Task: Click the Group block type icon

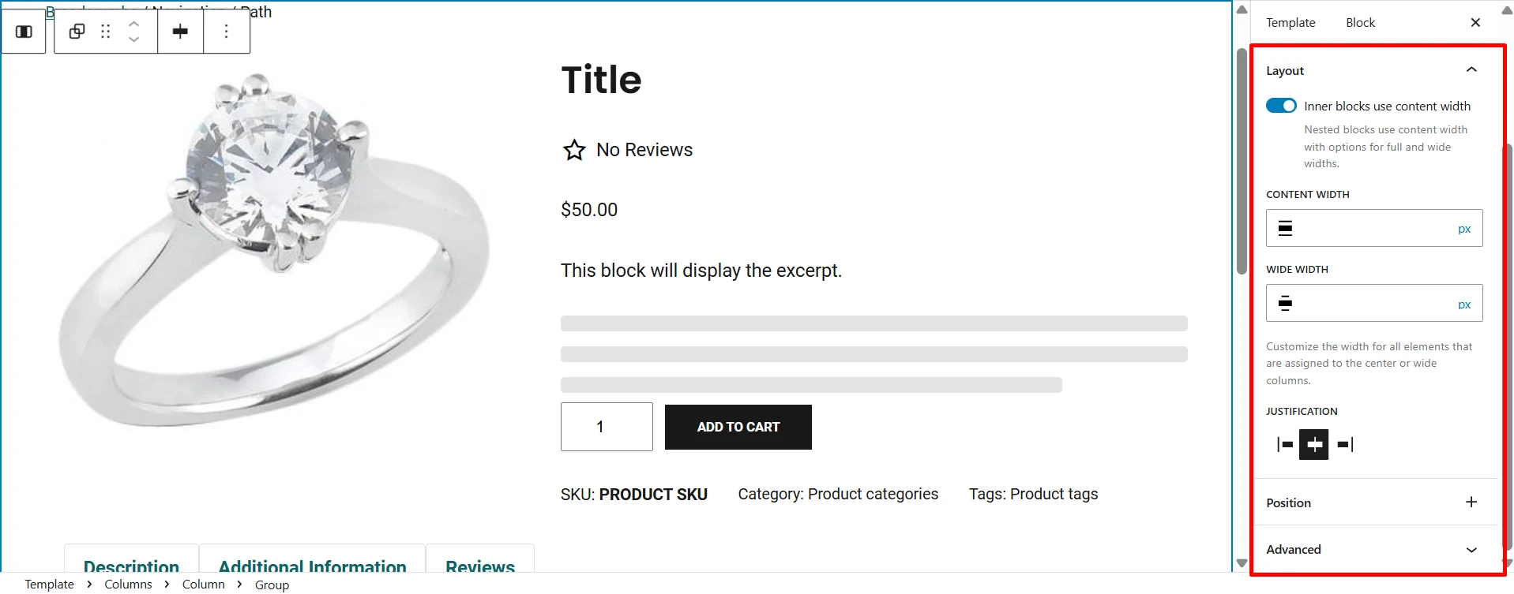Action: point(77,32)
